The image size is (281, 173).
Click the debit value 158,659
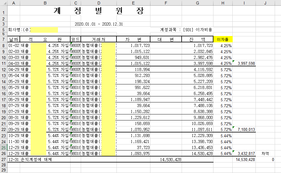(133, 123)
